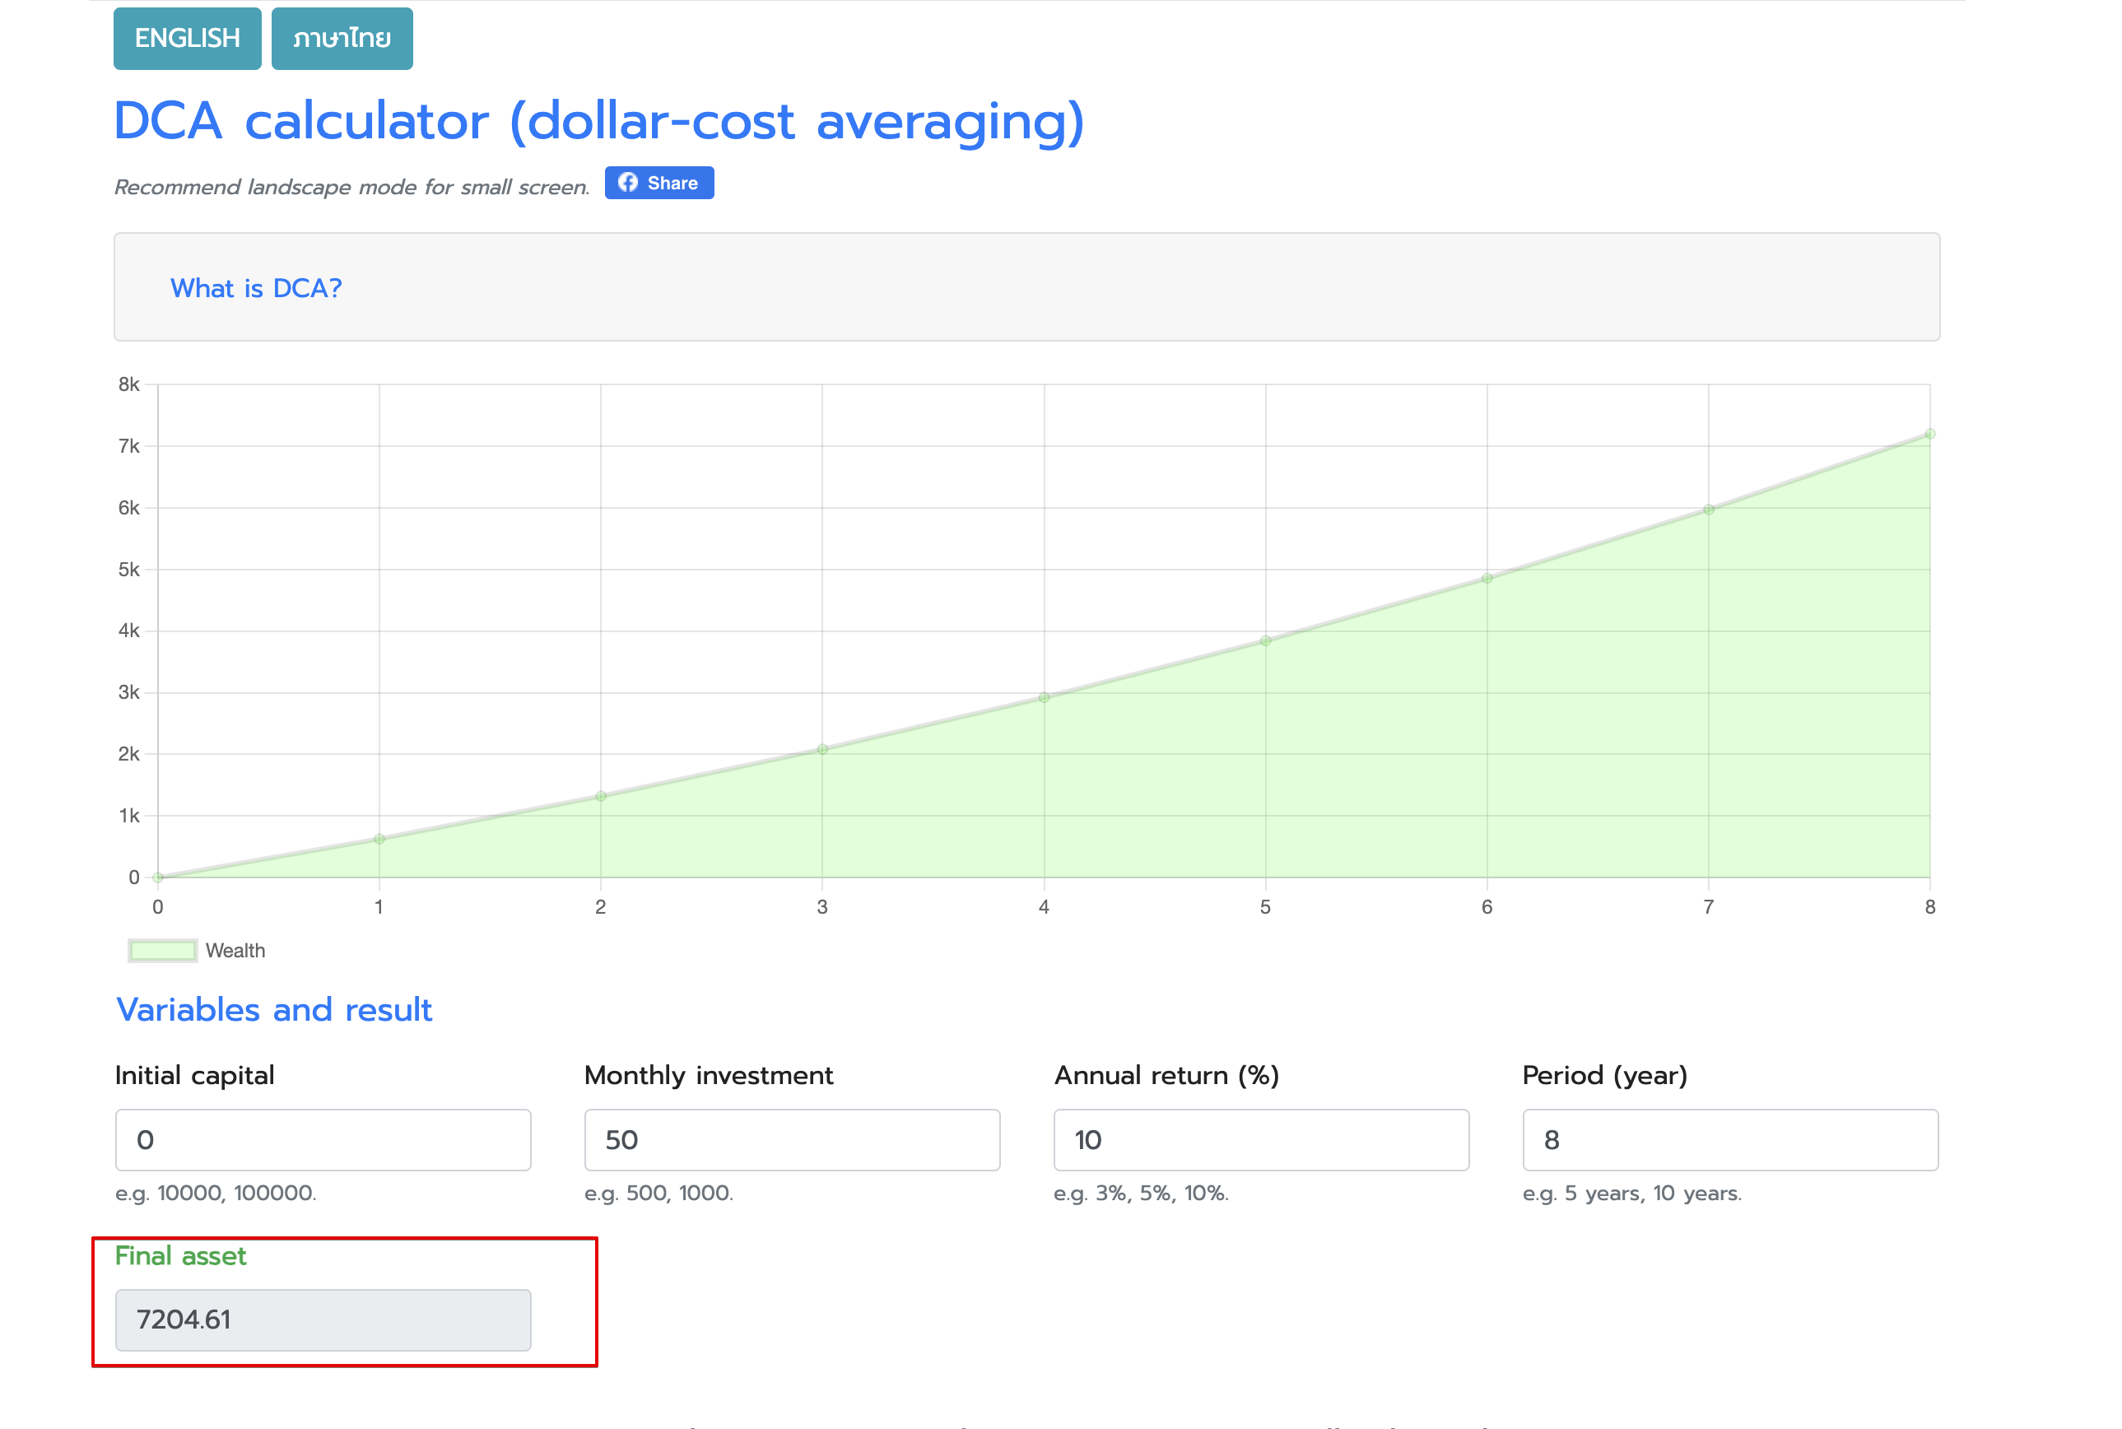Screen dimensions: 2122x1429
Task: Click the chart data point at year 6
Action: point(1486,579)
